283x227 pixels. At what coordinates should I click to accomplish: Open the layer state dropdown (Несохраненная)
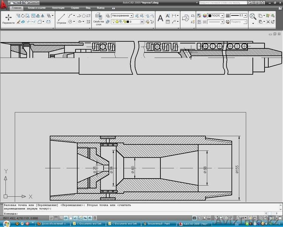click(122, 16)
